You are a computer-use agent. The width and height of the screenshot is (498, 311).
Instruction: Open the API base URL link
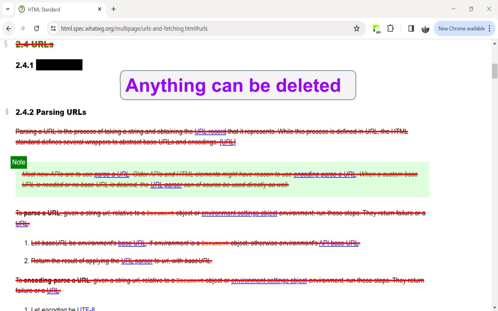coord(338,243)
